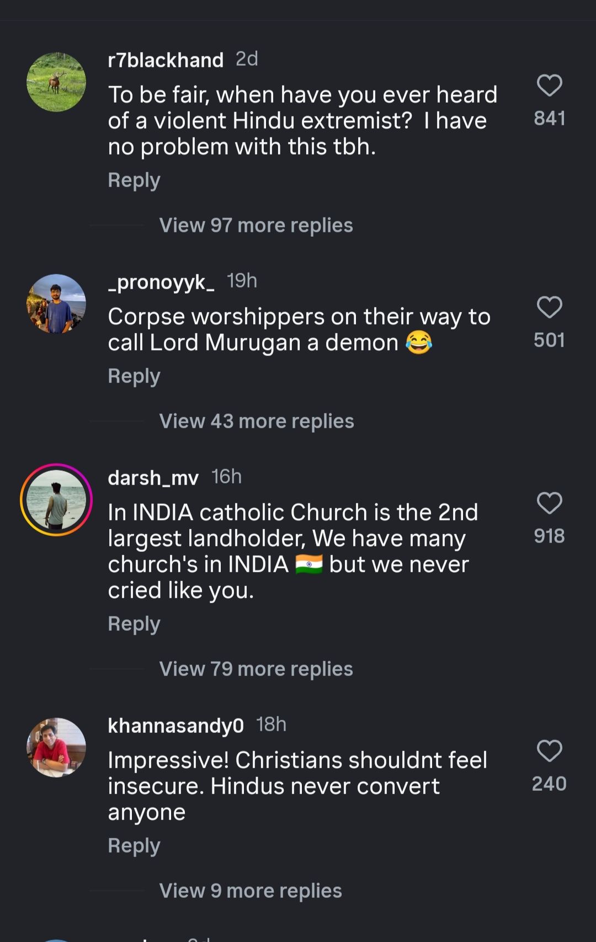This screenshot has width=596, height=942.
Task: Visit _pronoyyk_ profile via username
Action: (161, 281)
